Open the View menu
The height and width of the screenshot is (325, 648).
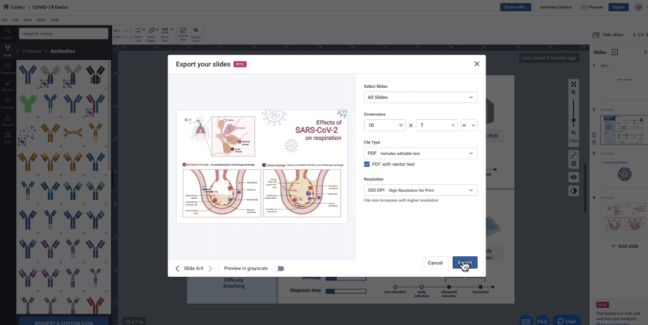tap(27, 19)
